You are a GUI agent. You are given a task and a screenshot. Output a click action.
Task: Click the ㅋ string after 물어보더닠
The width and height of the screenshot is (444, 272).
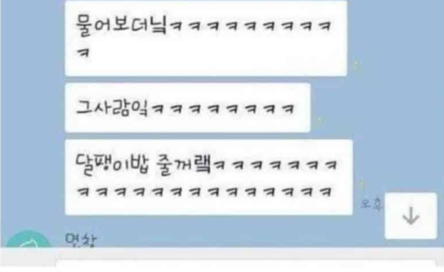[x=250, y=26]
